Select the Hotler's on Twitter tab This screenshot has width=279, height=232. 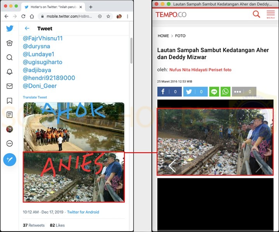(52, 7)
